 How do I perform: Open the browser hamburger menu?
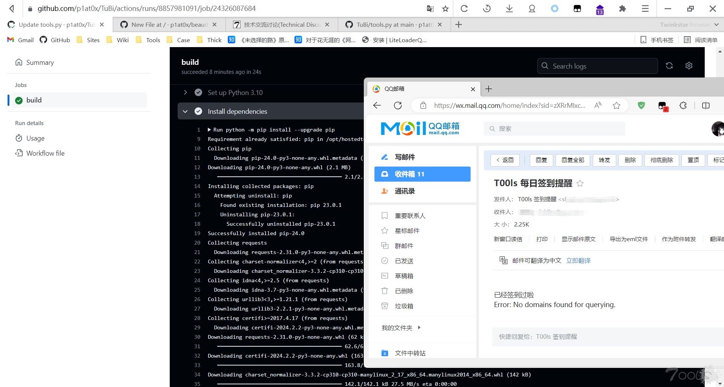point(645,8)
